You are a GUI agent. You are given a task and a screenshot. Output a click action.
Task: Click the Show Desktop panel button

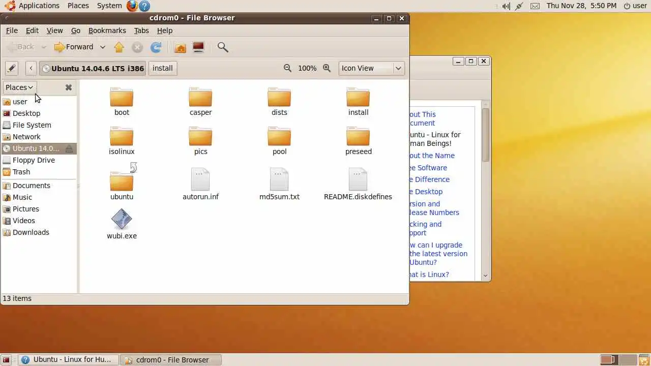[x=6, y=360]
